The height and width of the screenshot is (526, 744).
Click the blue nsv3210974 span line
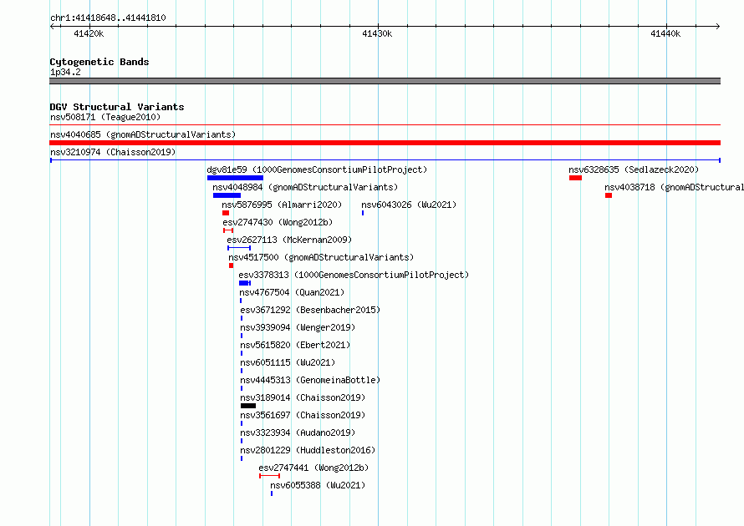tap(385, 160)
